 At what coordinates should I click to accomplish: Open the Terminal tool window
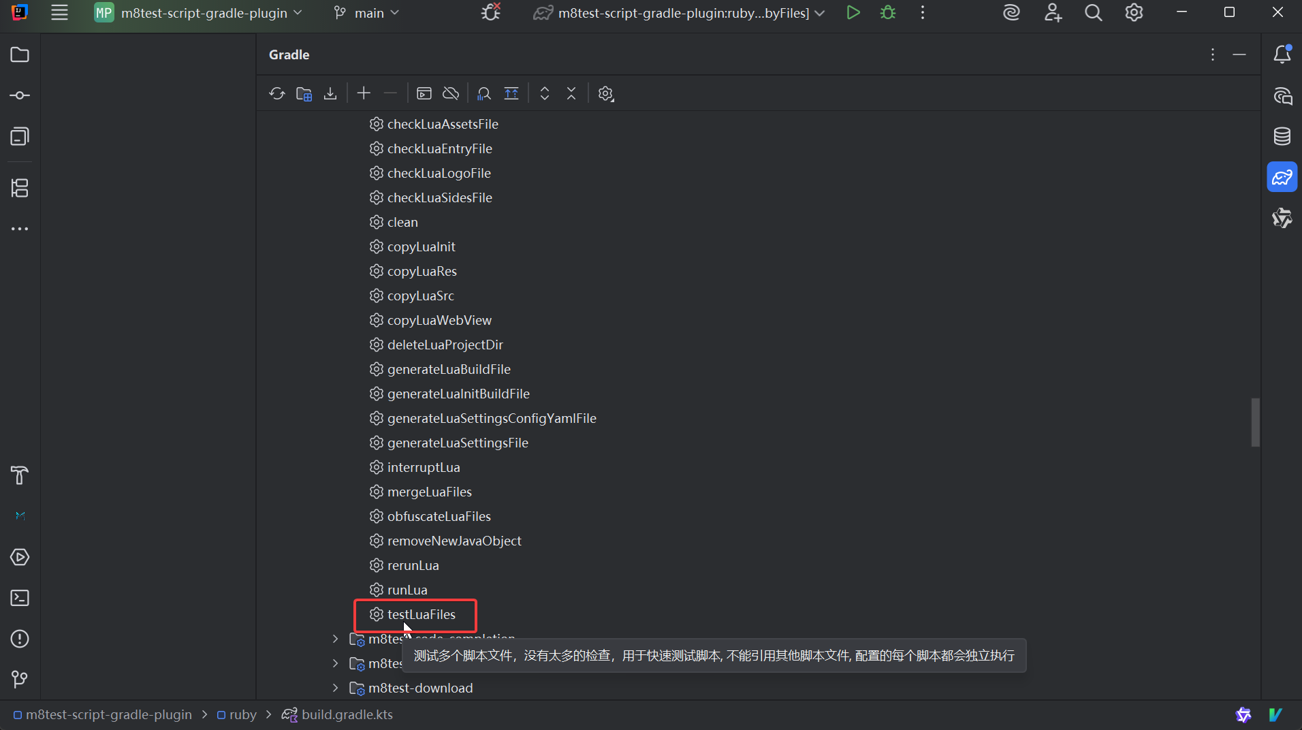click(x=20, y=598)
